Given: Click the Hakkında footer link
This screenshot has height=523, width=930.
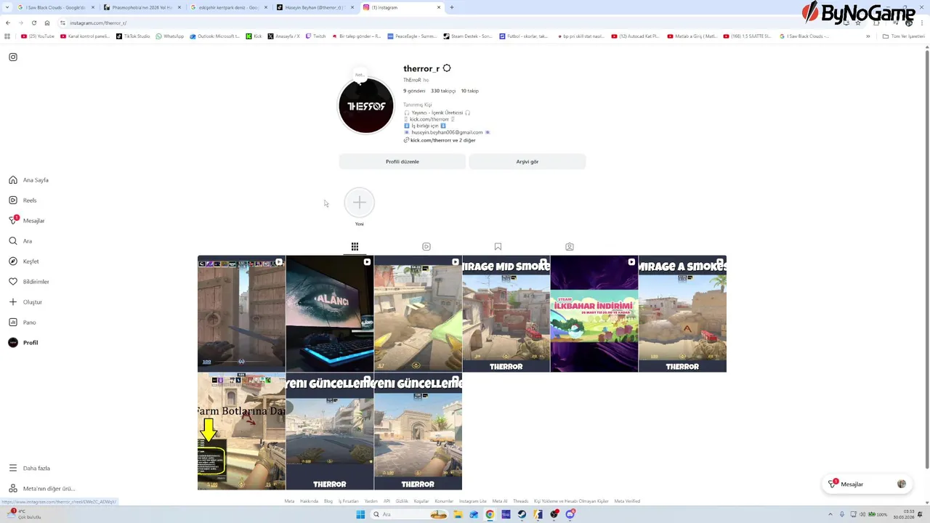Looking at the screenshot, I should click(x=309, y=501).
